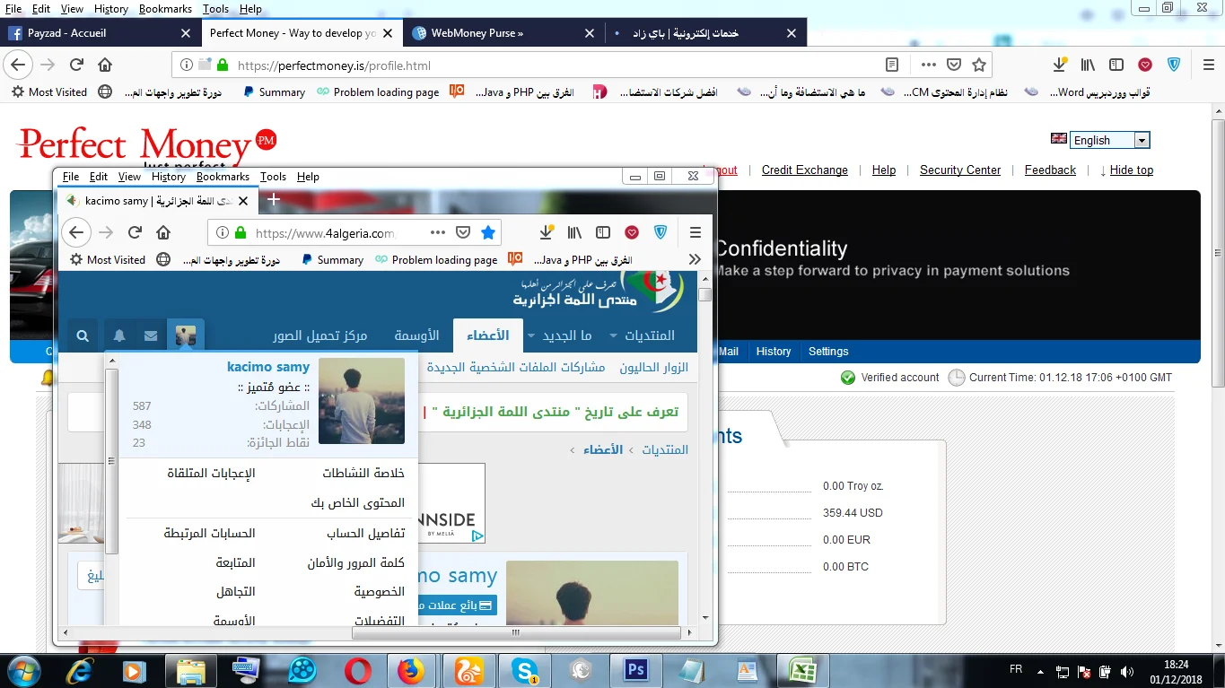
Task: Click the horizontal scrollbar below the profile popup
Action: click(516, 632)
